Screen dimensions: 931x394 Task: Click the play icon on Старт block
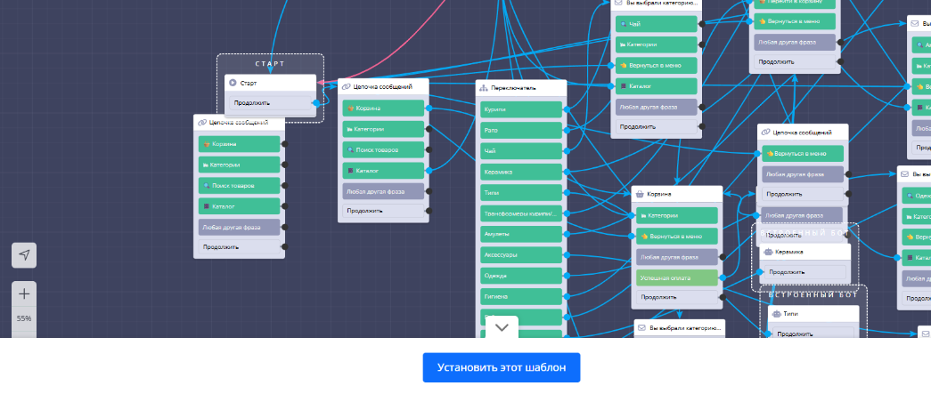pos(233,83)
